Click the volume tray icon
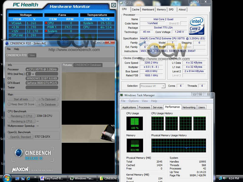Viewport: 243px width, 182px height. tap(225, 178)
